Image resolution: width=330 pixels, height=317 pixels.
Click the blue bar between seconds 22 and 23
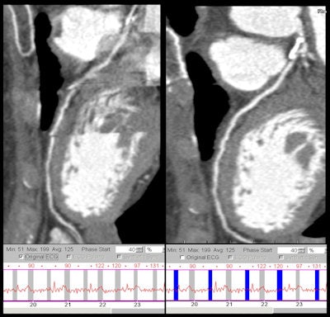tap(280, 285)
